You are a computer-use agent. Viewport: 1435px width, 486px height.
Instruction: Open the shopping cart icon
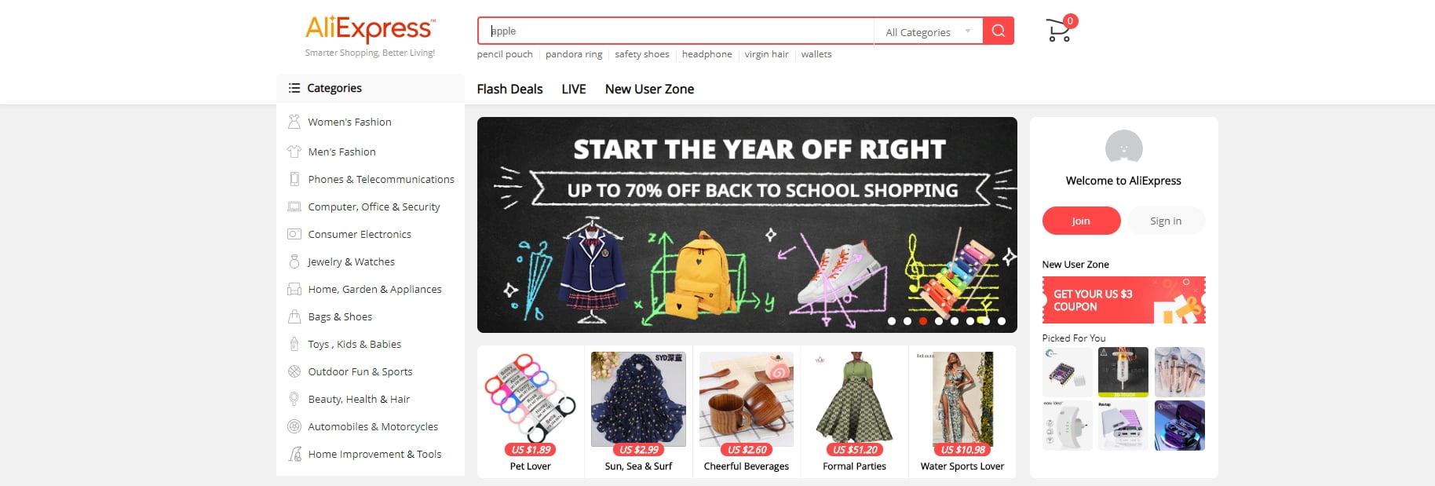pyautogui.click(x=1059, y=31)
